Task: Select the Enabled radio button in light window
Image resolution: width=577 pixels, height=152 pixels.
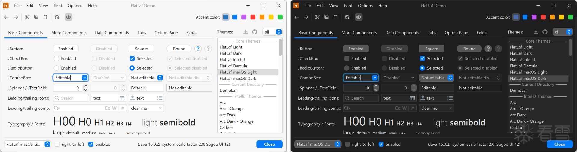Action: click(x=56, y=68)
